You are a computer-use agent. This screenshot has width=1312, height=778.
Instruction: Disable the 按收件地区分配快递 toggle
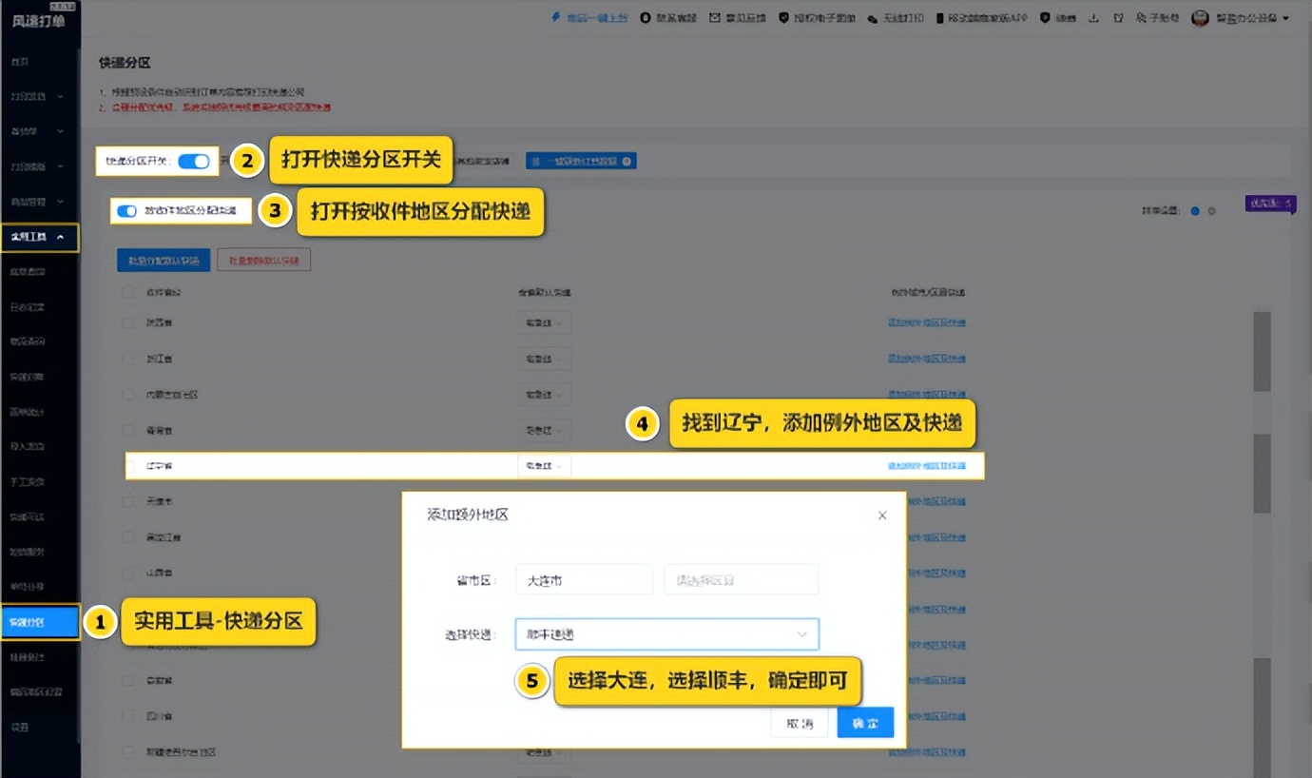125,210
